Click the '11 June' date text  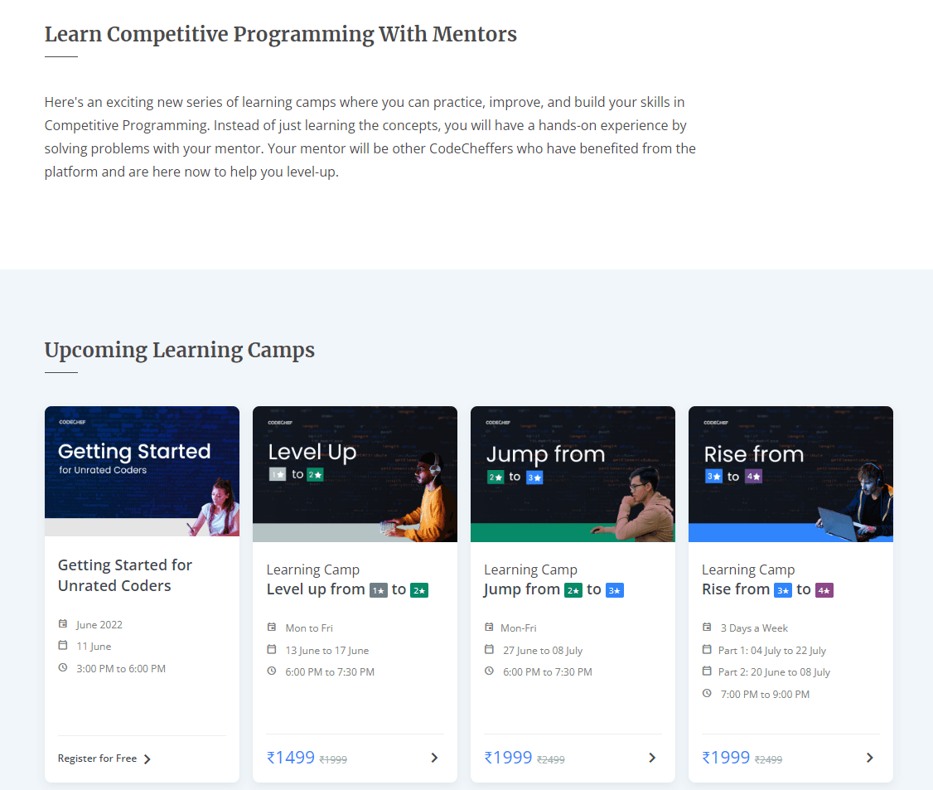pyautogui.click(x=94, y=647)
